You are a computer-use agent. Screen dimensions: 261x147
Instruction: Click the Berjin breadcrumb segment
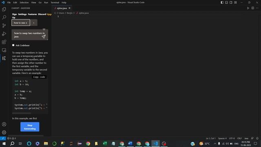coord(70,13)
